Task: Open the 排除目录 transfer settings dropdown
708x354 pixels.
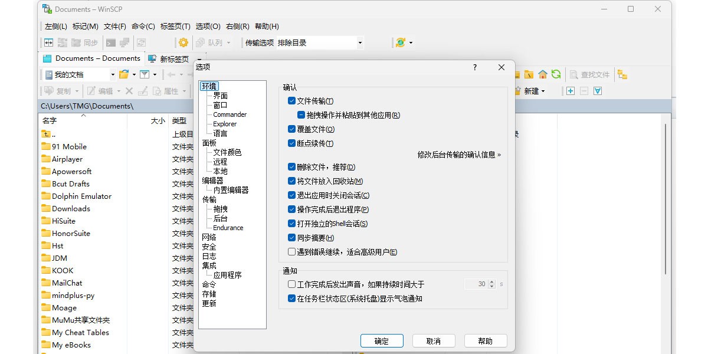Action: coord(359,42)
